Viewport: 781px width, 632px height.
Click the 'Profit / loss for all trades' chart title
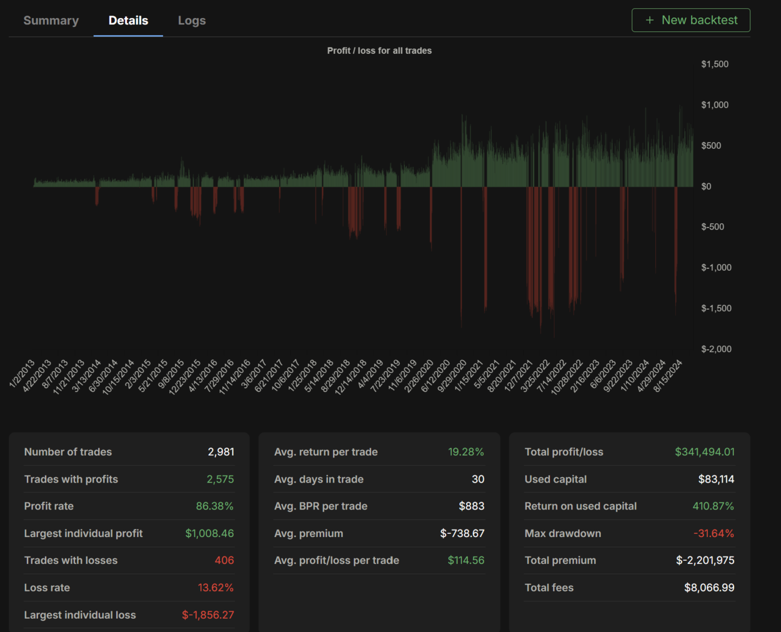(x=379, y=51)
